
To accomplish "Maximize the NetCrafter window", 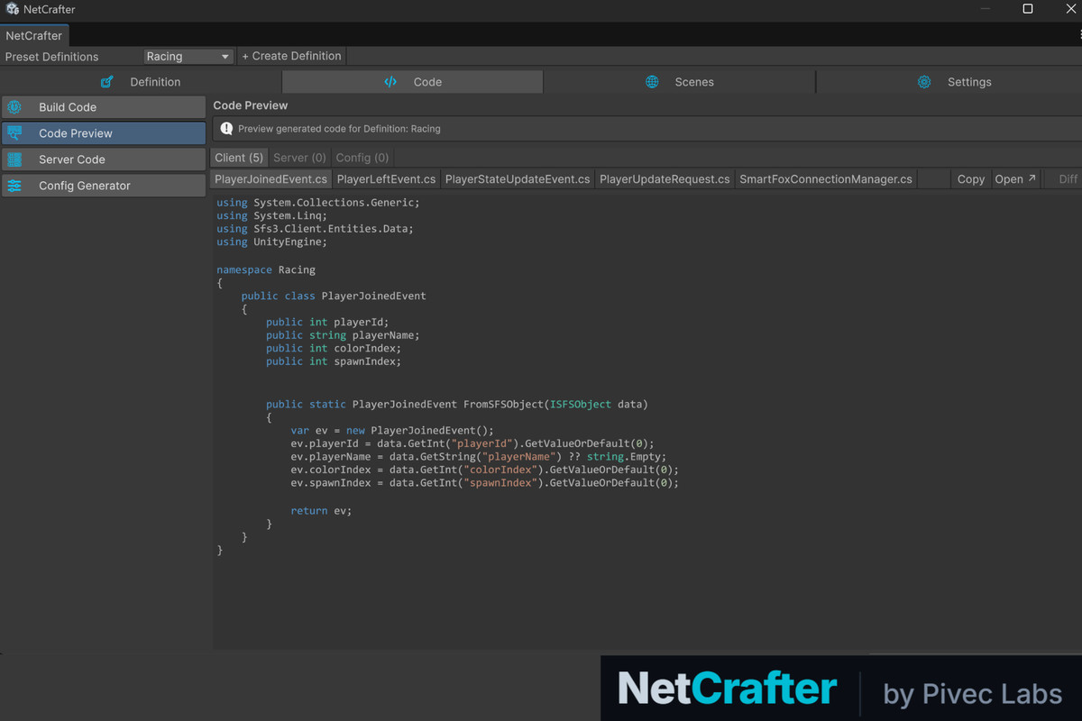I will click(1028, 9).
